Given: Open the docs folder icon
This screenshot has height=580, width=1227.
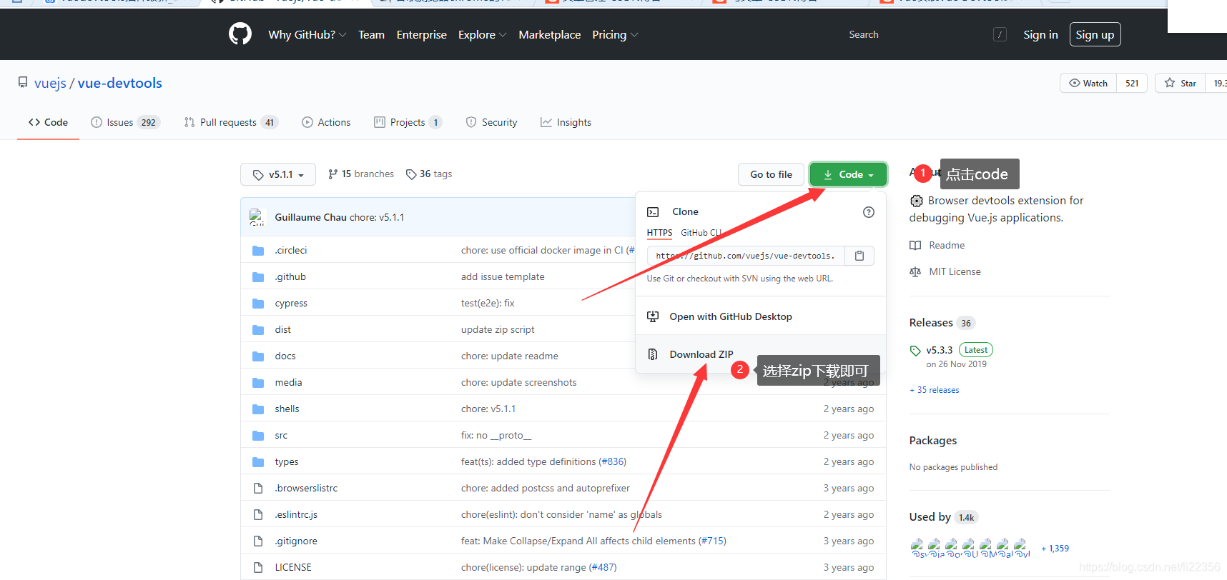Looking at the screenshot, I should [x=258, y=356].
